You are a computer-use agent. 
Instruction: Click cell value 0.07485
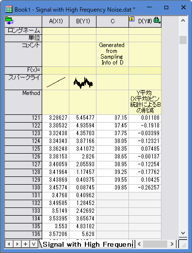(145, 149)
